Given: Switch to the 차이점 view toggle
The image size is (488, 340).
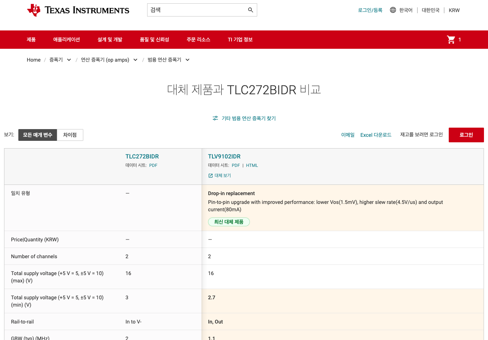Looking at the screenshot, I should pos(70,135).
